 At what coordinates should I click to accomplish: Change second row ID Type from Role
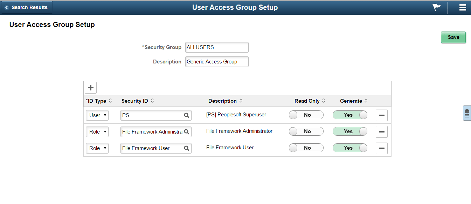pos(97,131)
